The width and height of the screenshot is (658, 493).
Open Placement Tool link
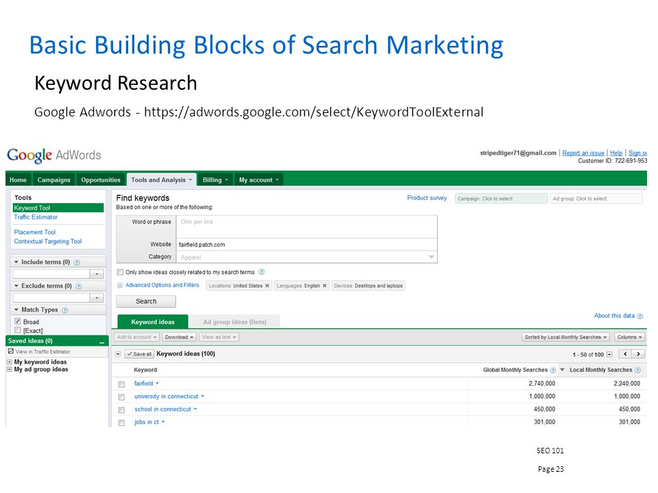click(x=35, y=232)
